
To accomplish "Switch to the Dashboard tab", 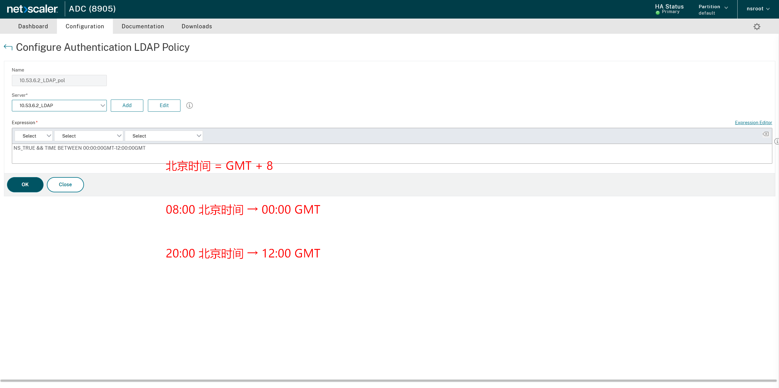I will [x=33, y=26].
